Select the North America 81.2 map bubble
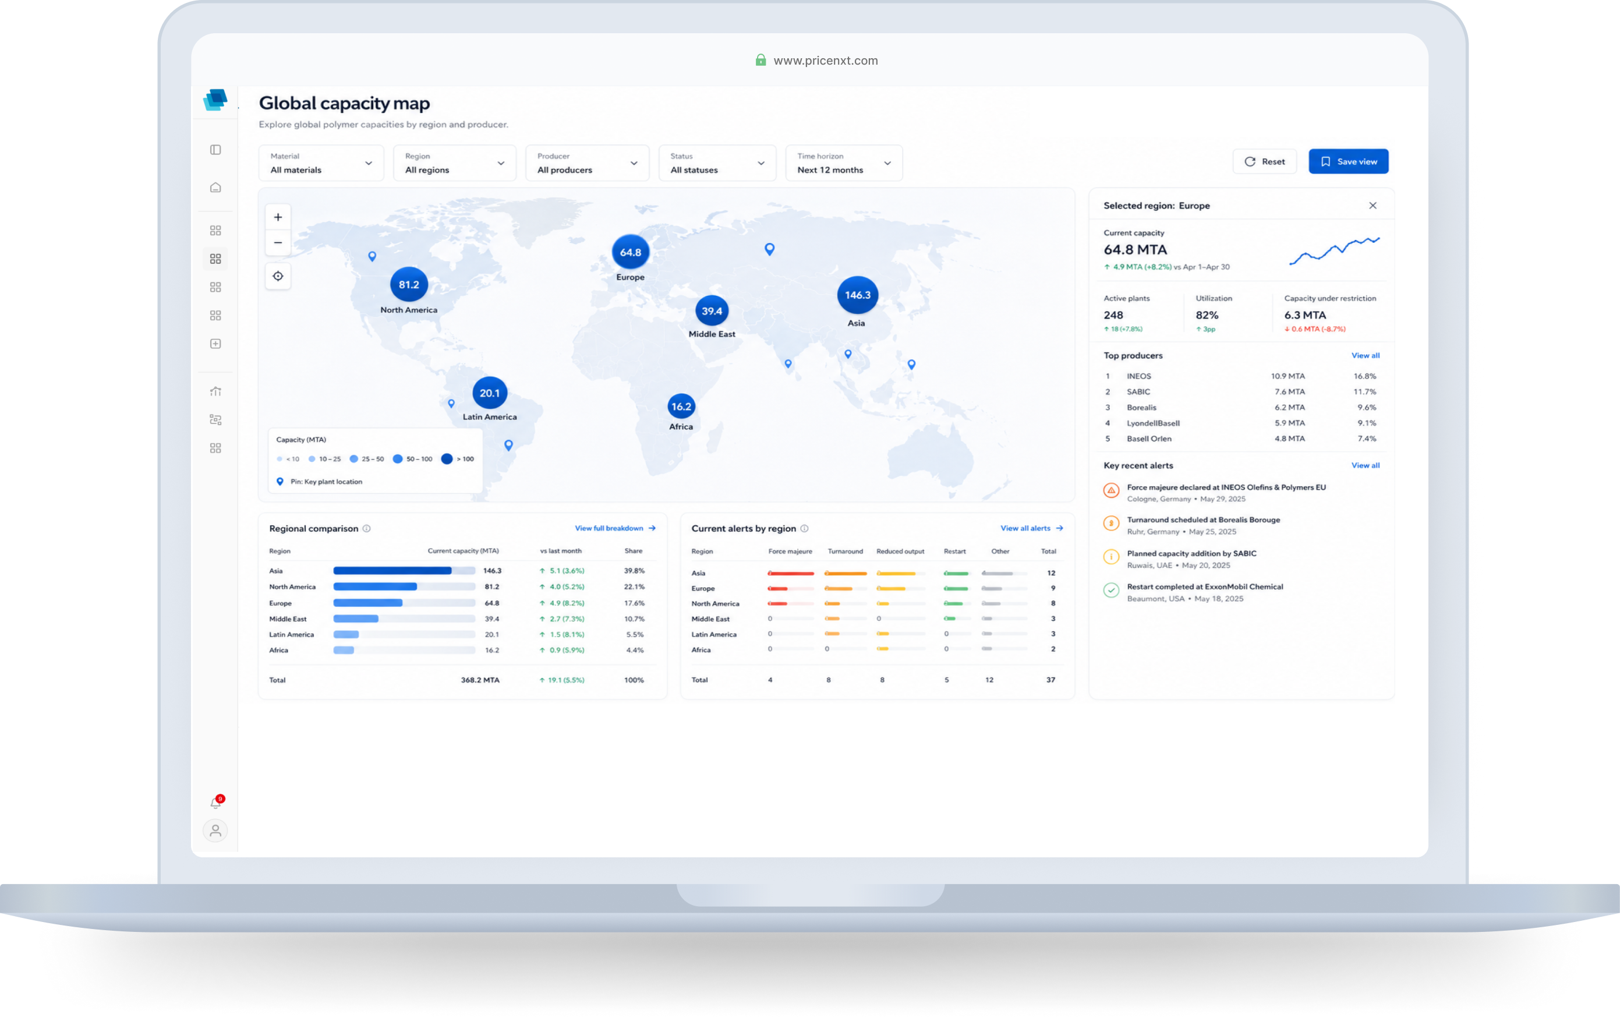The height and width of the screenshot is (1021, 1620). 409,285
